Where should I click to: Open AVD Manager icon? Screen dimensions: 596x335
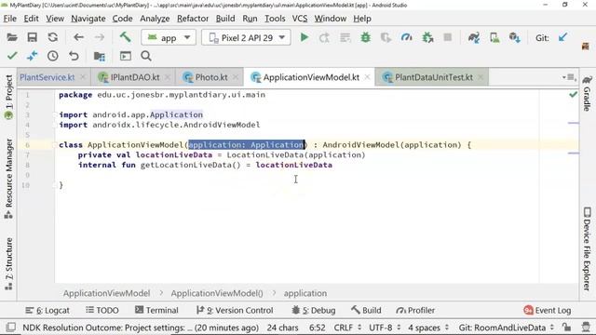coord(494,37)
